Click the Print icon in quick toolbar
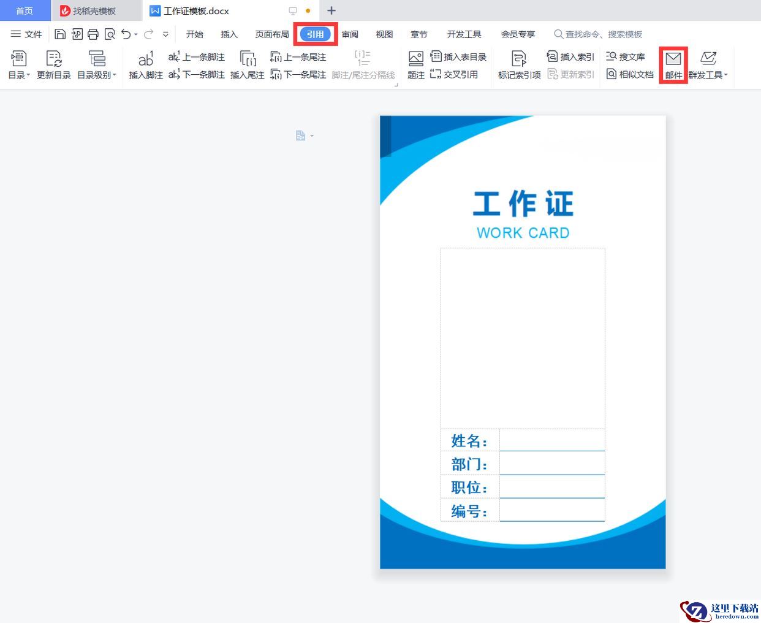 (x=93, y=34)
